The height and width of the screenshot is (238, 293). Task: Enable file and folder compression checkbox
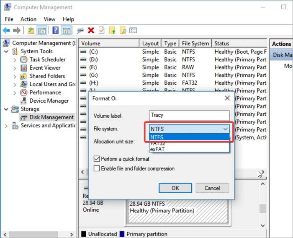point(97,168)
